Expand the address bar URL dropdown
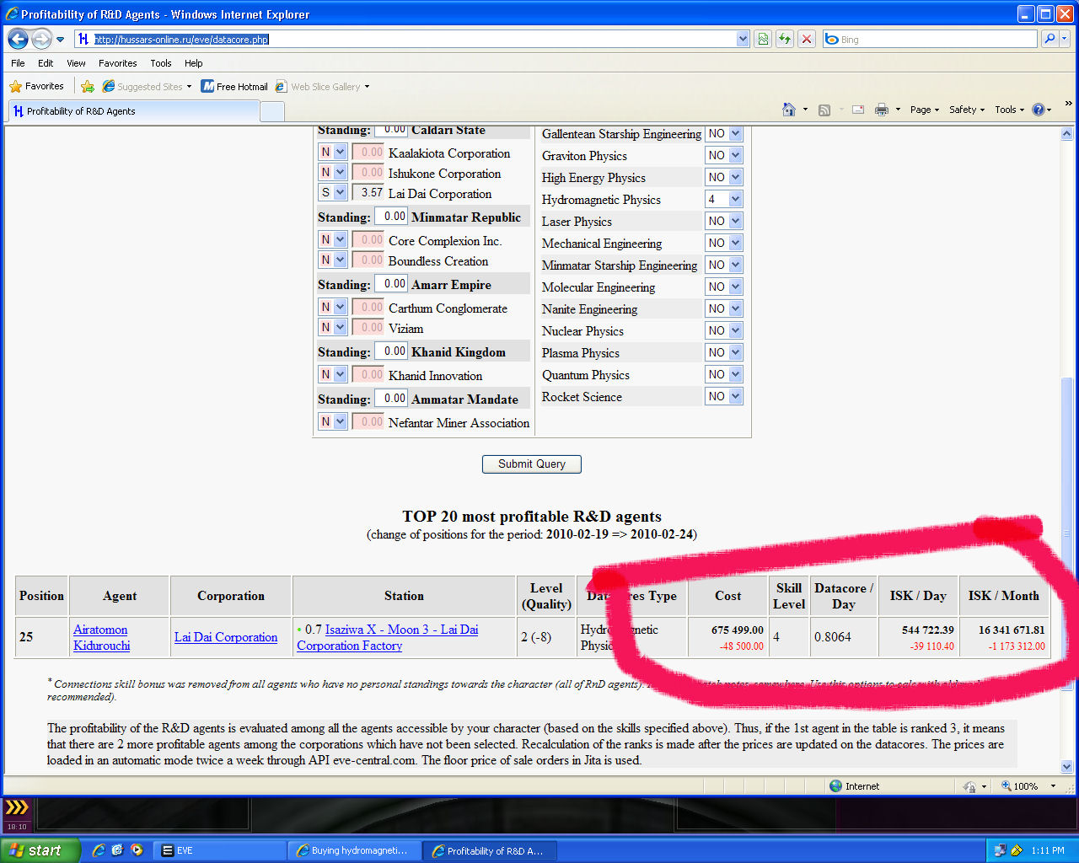Viewport: 1079px width, 863px height. point(743,39)
